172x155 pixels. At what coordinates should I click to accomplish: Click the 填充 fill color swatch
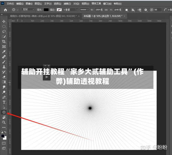[x=46, y=10]
